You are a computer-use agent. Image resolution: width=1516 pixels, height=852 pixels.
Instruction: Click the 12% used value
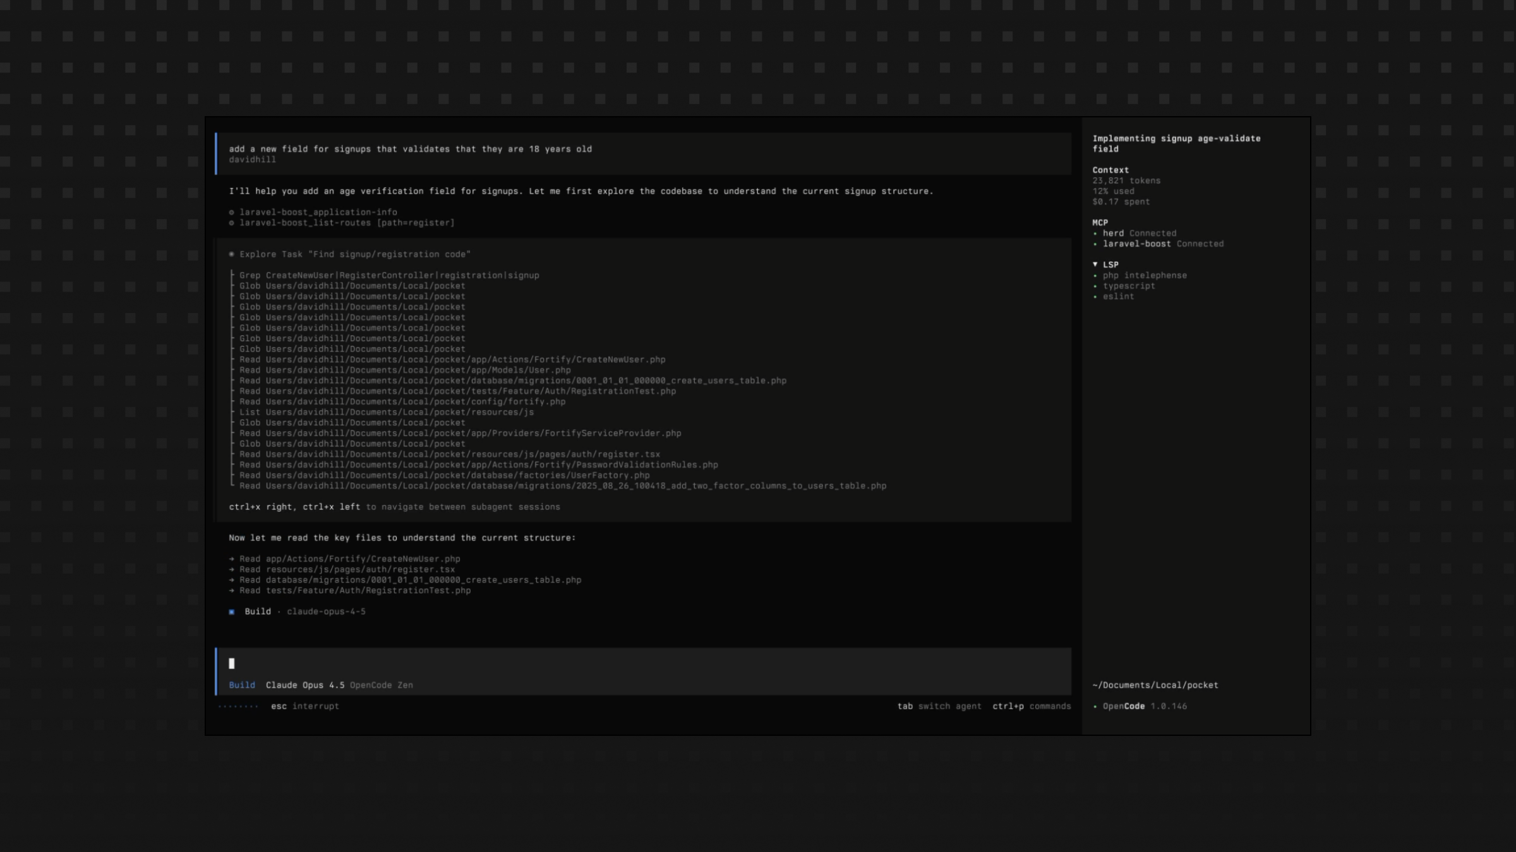pos(1113,191)
